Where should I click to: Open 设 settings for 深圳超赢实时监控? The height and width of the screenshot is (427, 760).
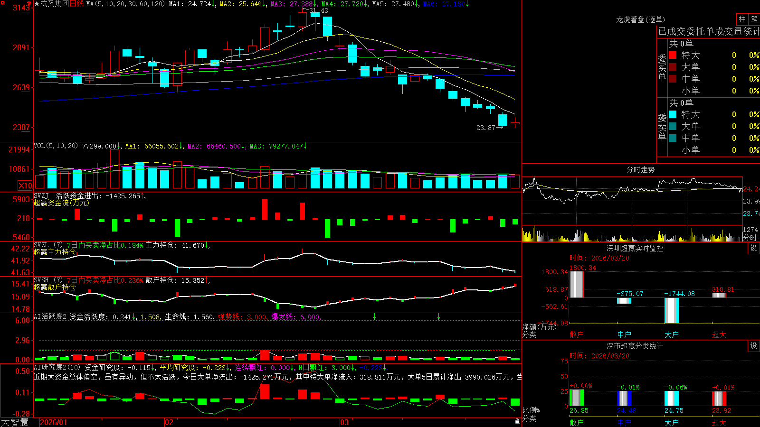[754, 248]
